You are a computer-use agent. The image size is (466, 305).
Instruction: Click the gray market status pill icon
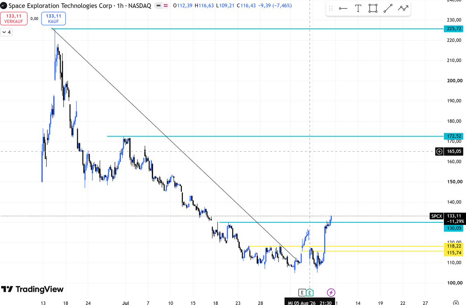[x=158, y=6]
